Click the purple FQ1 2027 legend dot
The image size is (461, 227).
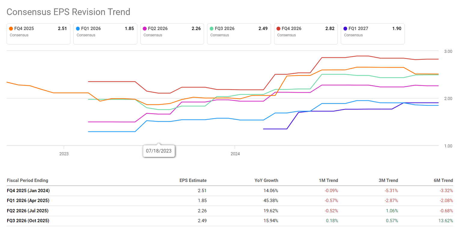coord(346,29)
